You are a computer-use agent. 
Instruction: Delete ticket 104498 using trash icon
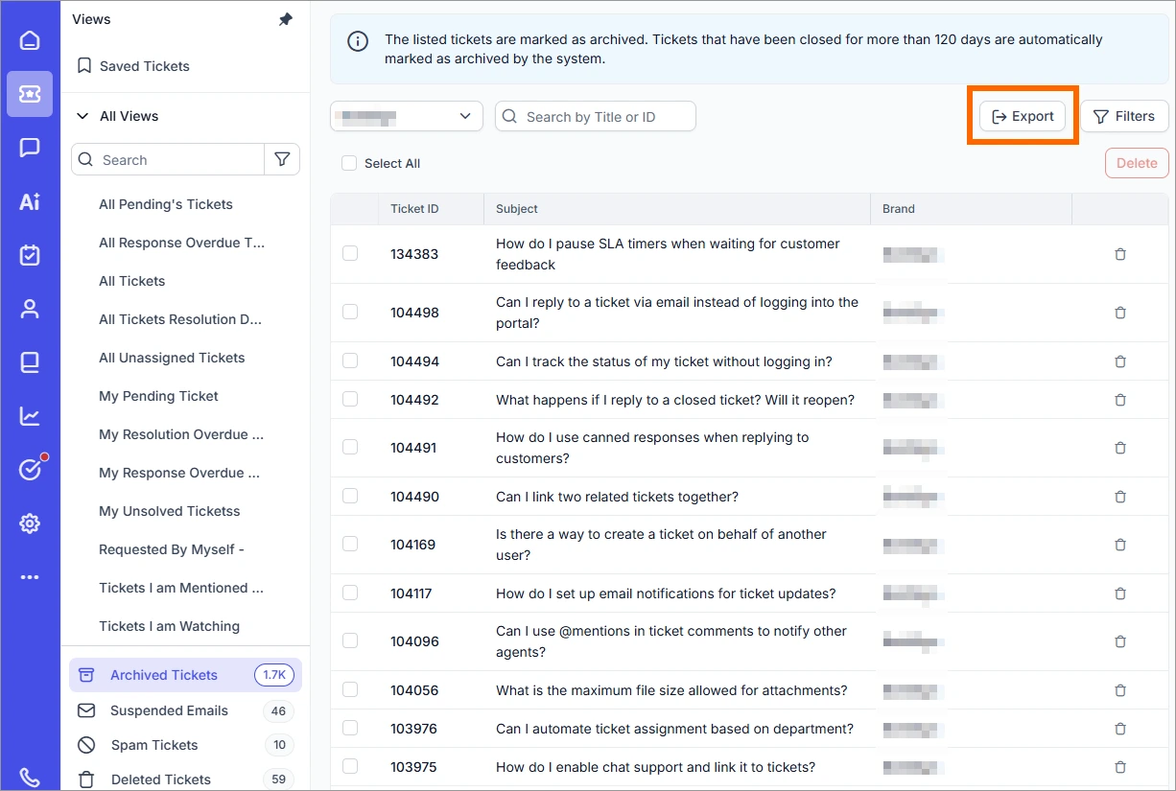(x=1120, y=313)
